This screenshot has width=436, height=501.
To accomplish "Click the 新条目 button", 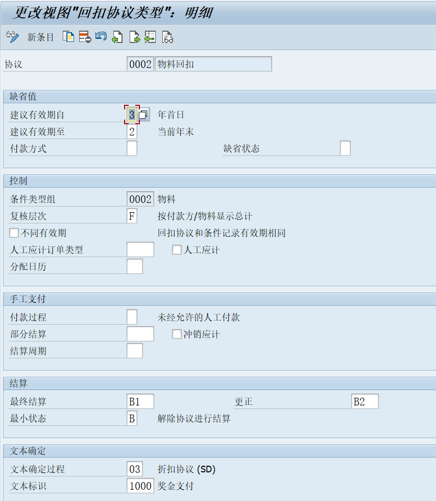I will (40, 37).
